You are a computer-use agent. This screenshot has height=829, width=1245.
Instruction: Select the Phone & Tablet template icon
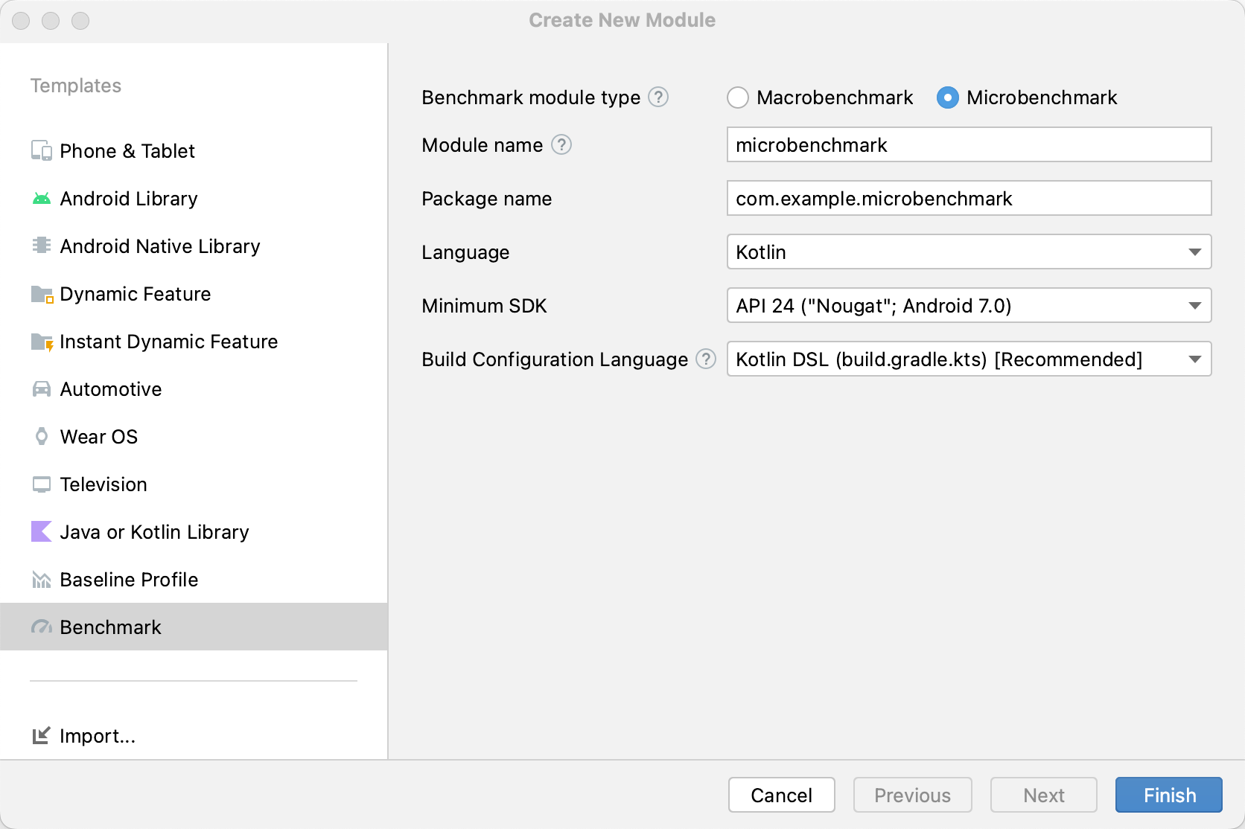(42, 150)
